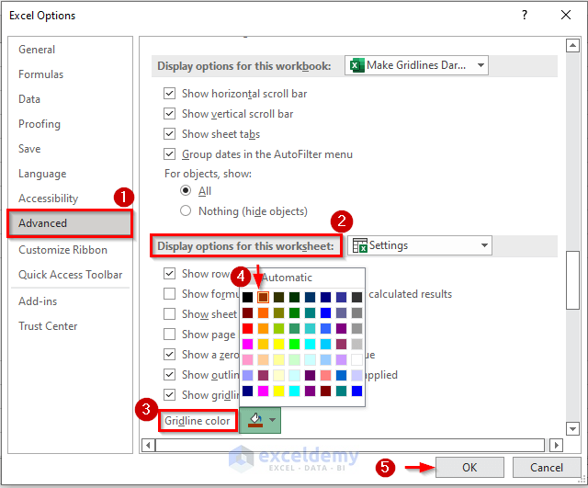Click the Cancel button

[x=547, y=468]
